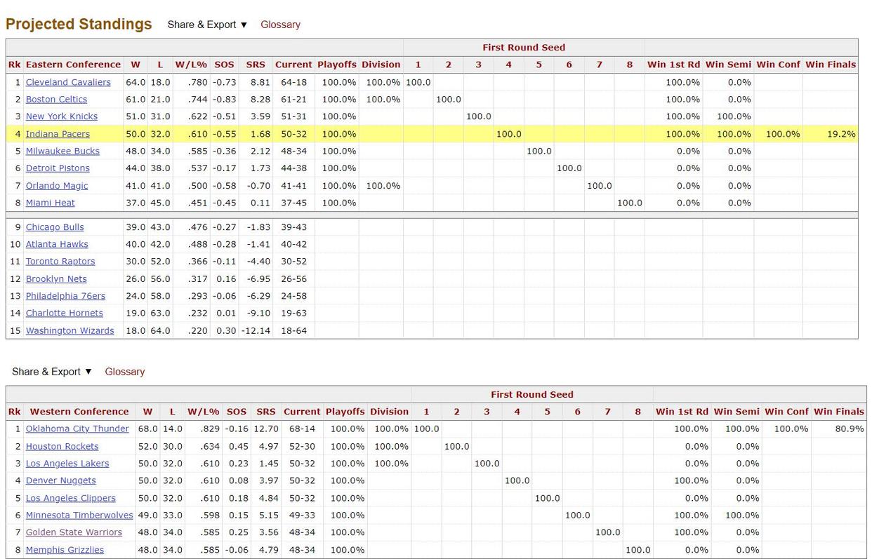The width and height of the screenshot is (872, 559).
Task: Click Miami Heat link
Action: click(51, 203)
